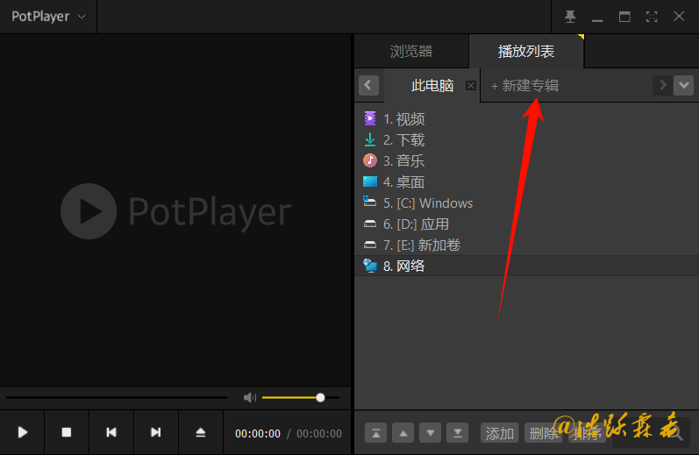Select the 3. 音乐 entry
This screenshot has height=455, width=699.
point(526,161)
